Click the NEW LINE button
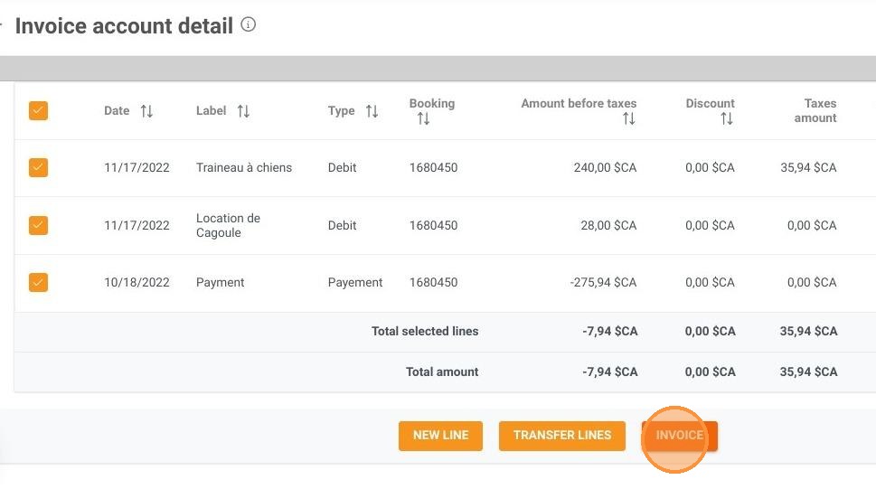876x489 pixels. [440, 436]
